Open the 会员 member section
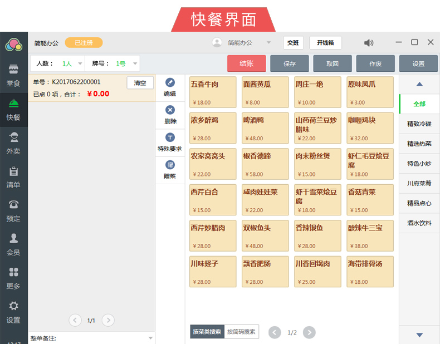Screen dimensions: 440x359 (x=13, y=244)
